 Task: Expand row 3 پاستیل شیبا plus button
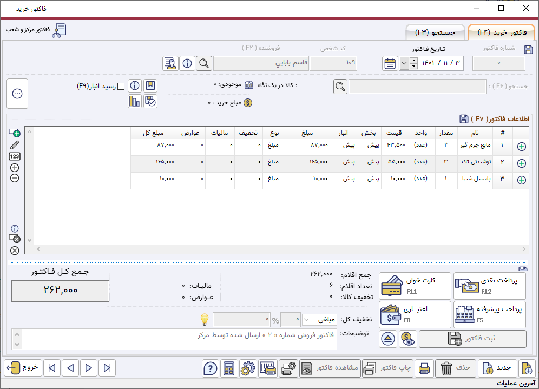point(522,180)
